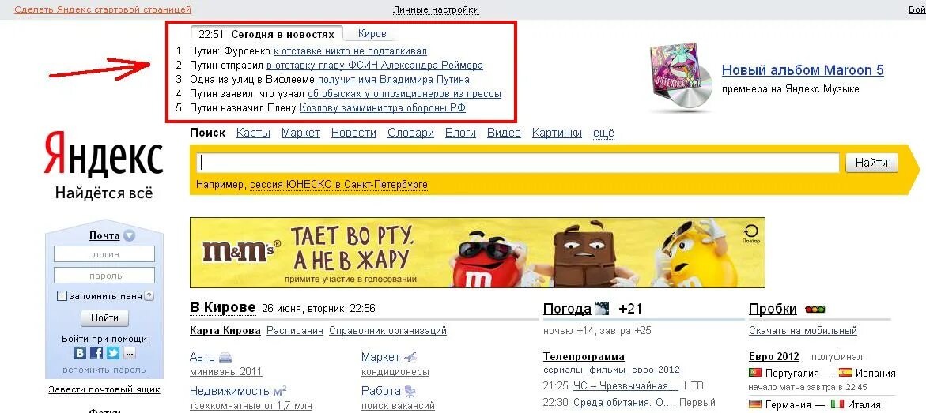The image size is (926, 413).
Task: Open more login providers ellipsis icon
Action: [130, 354]
